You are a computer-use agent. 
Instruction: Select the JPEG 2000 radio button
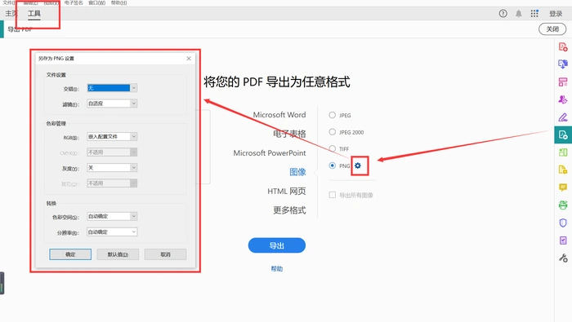332,132
